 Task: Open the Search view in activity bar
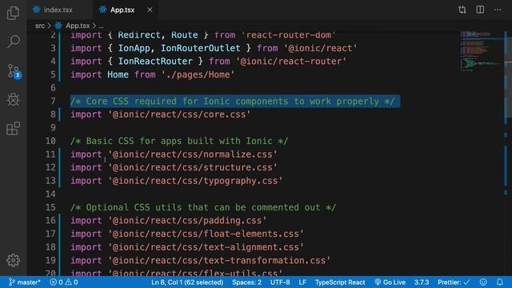point(13,42)
